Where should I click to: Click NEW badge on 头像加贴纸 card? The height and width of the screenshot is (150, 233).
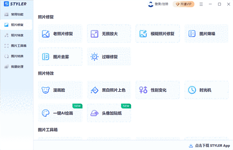coord(126,106)
